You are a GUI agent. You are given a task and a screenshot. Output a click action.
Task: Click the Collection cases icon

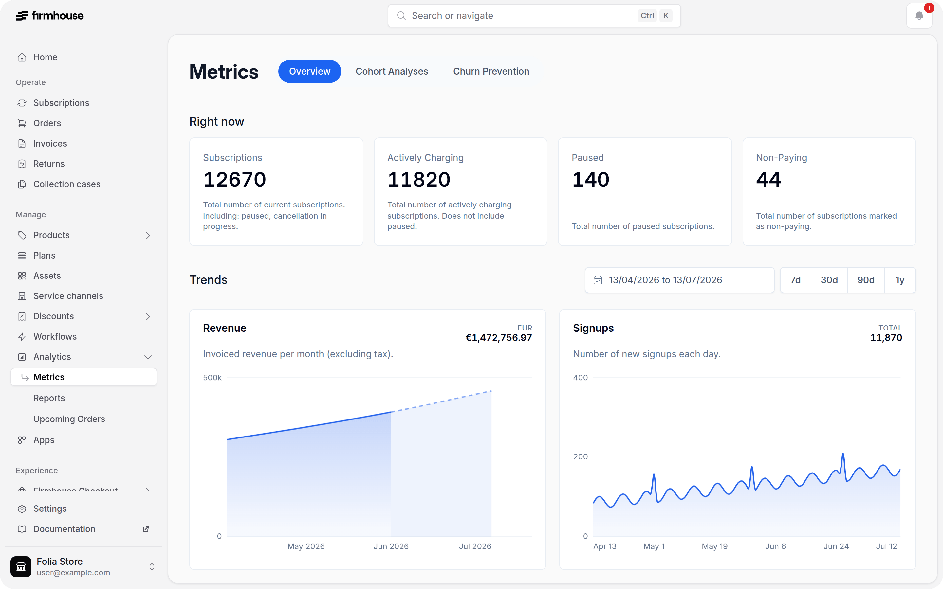point(22,184)
